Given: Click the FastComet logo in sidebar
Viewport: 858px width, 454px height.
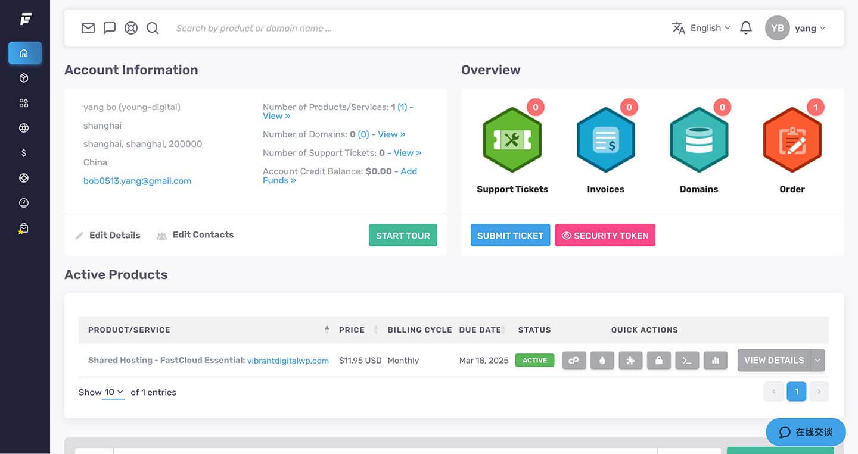Looking at the screenshot, I should (25, 19).
